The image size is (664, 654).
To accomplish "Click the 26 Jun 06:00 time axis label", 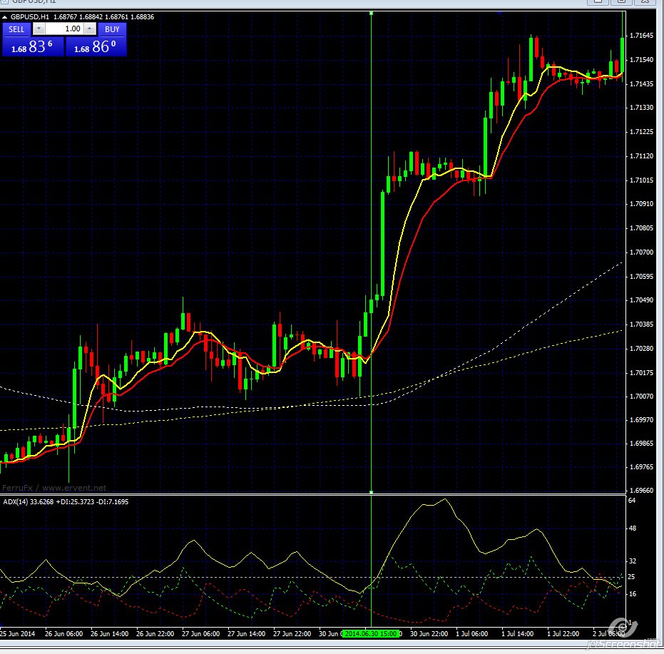I will pos(64,634).
